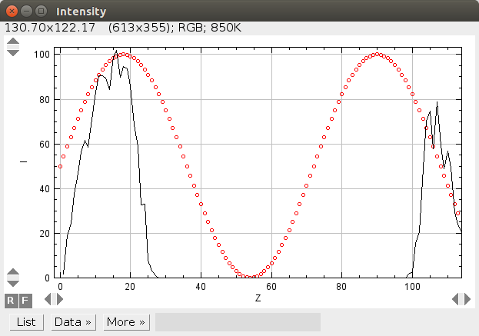The height and width of the screenshot is (336, 479).
Task: Click the down arrow at top of Y axis
Action: click(x=12, y=52)
